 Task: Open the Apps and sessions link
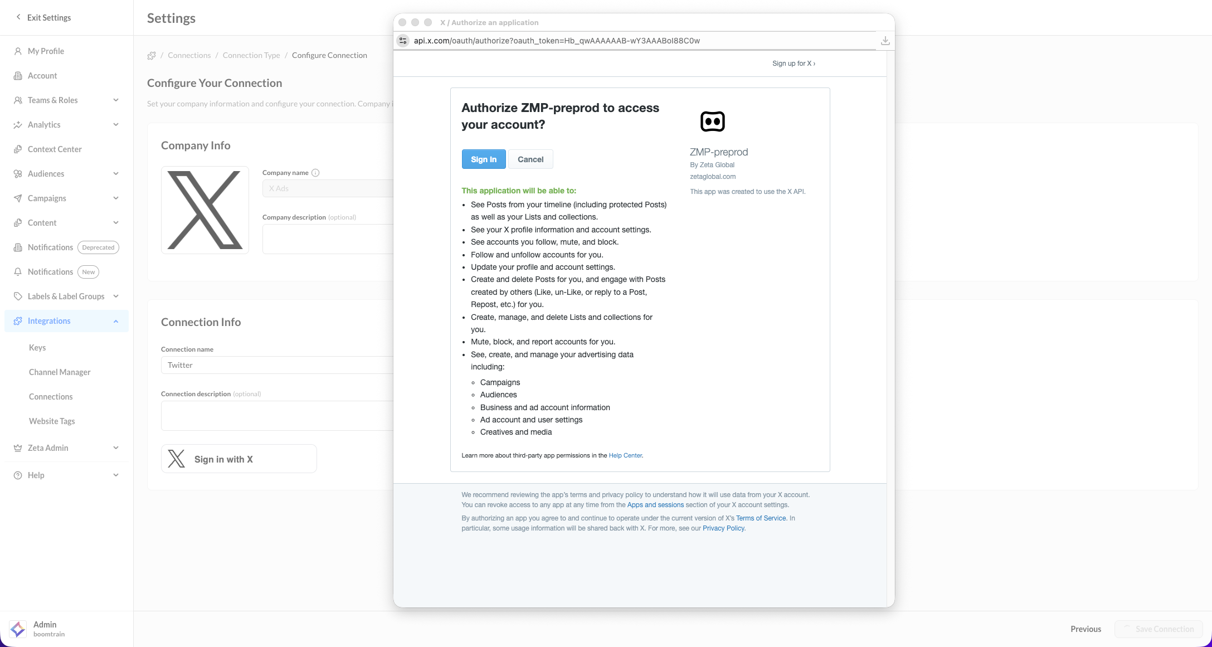pyautogui.click(x=655, y=505)
